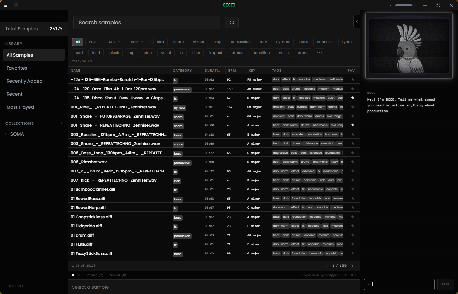Collapse the ECCO chat panel arrow

(357, 22)
